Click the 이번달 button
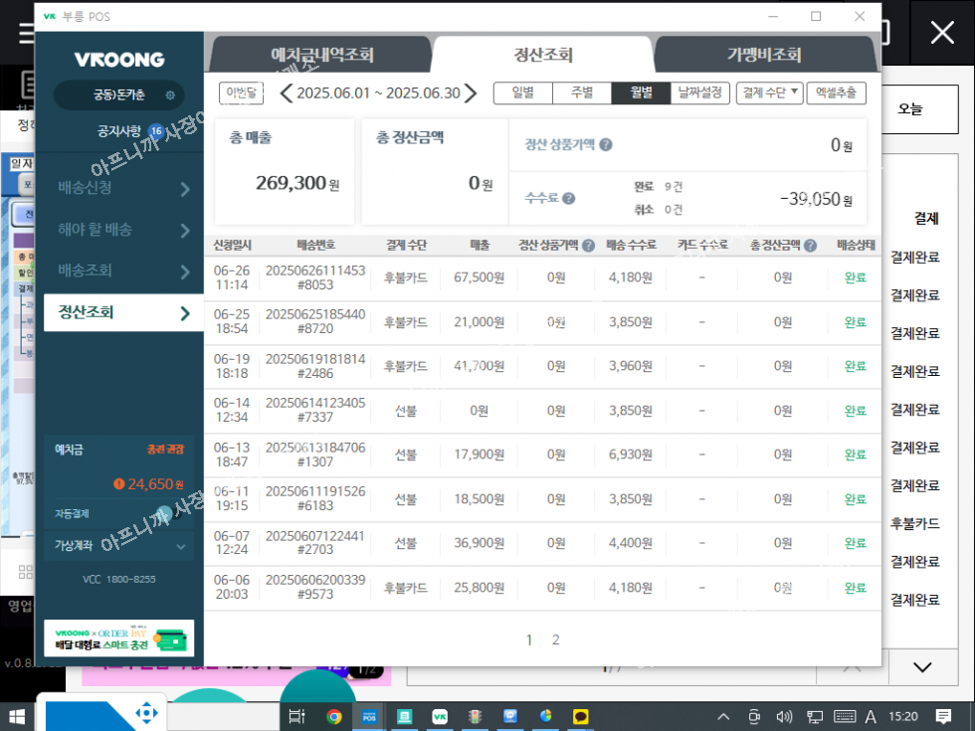The image size is (975, 731). coord(241,92)
